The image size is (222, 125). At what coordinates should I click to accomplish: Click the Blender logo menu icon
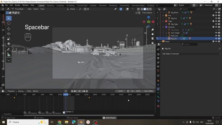pos(2,5)
